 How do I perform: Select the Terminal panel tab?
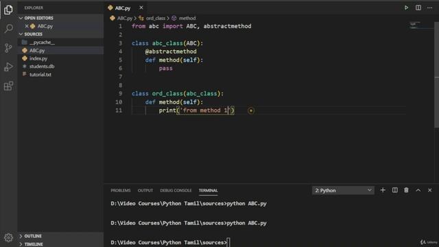tap(208, 191)
